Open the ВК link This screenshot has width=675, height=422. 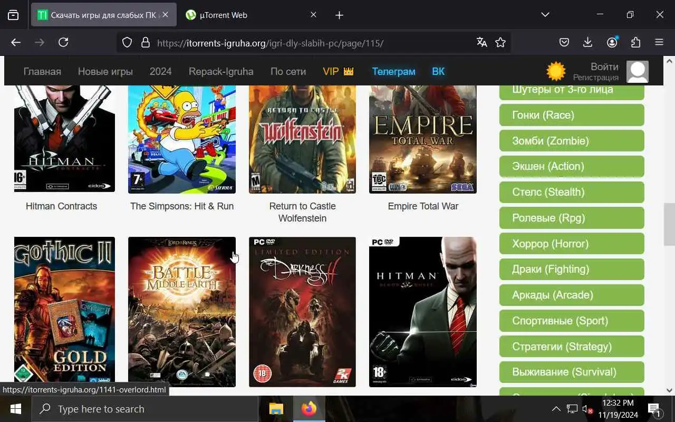point(438,71)
